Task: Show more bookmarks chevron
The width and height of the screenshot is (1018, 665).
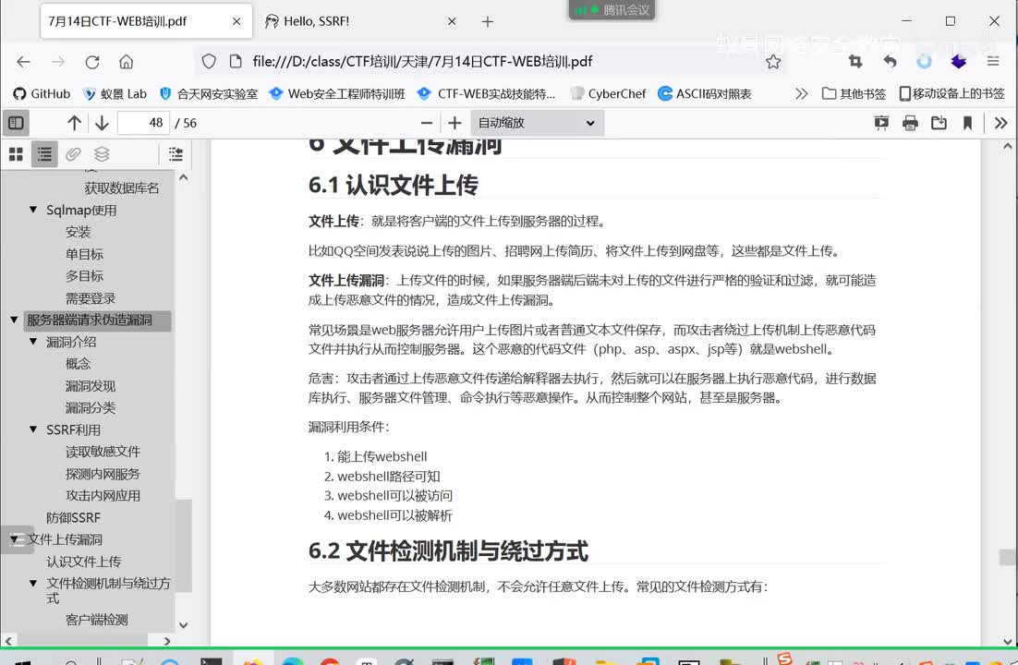Action: coord(801,93)
